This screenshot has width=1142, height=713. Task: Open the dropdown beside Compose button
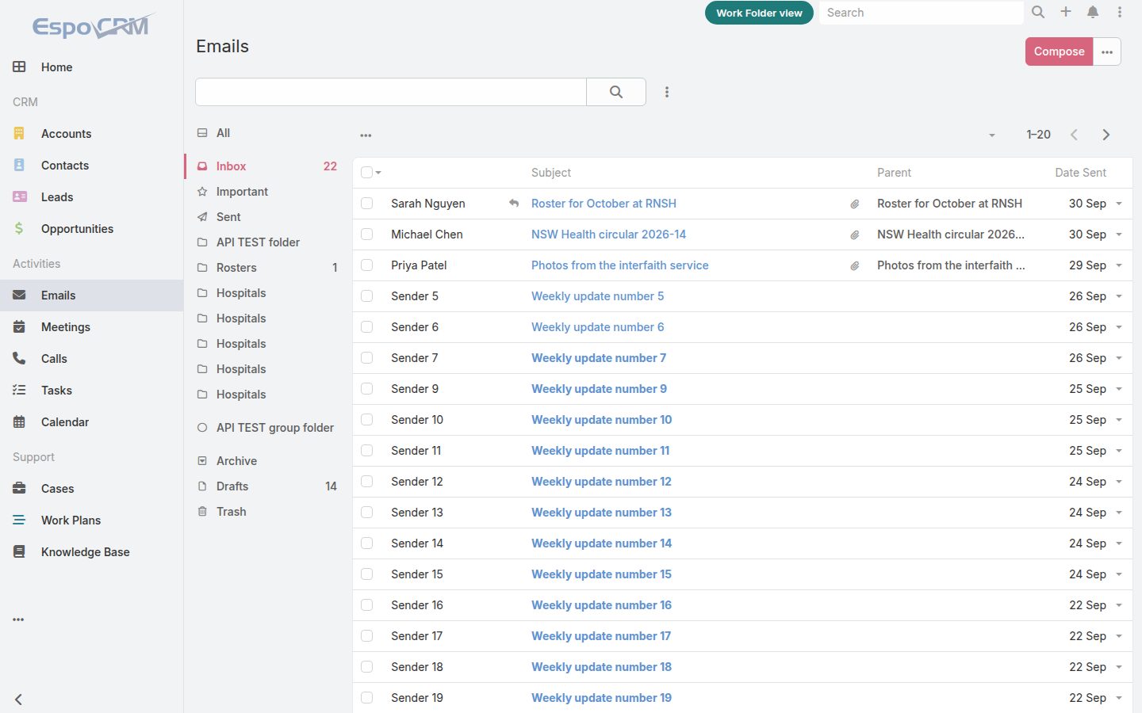(1107, 51)
